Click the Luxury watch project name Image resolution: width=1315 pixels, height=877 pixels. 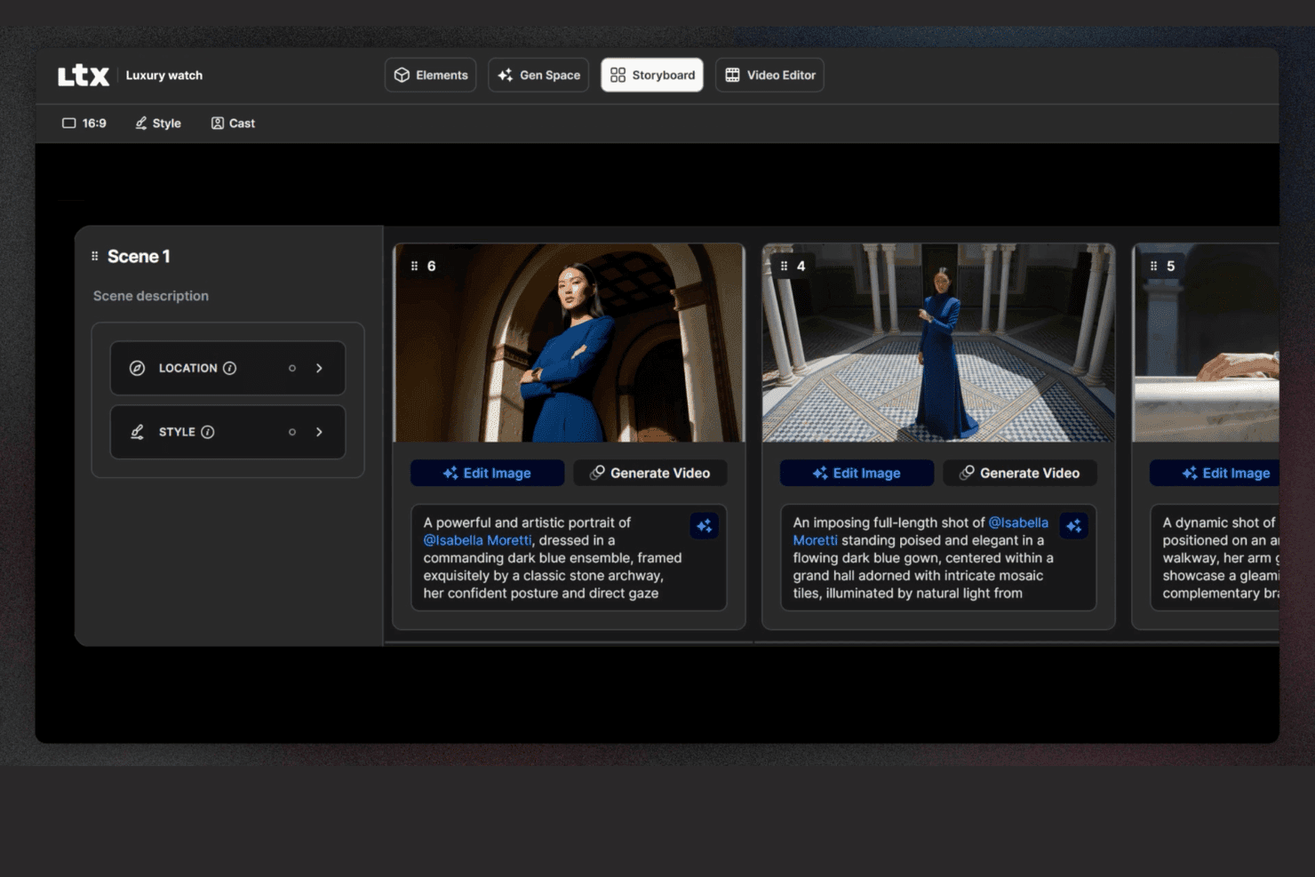click(164, 76)
